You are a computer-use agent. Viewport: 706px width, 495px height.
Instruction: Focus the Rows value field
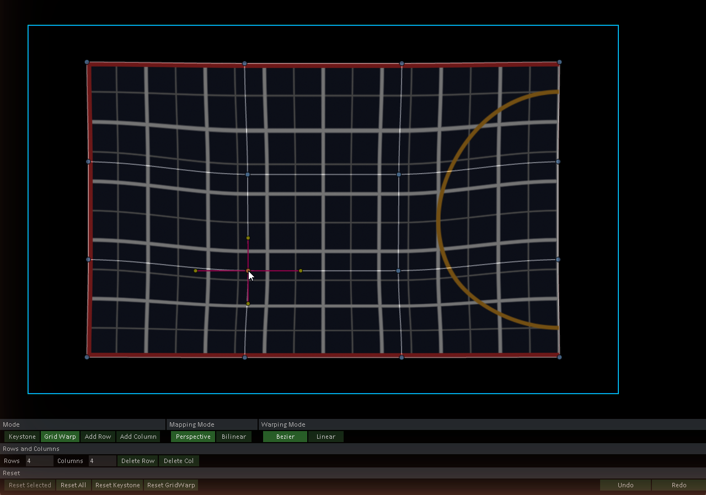coord(39,461)
